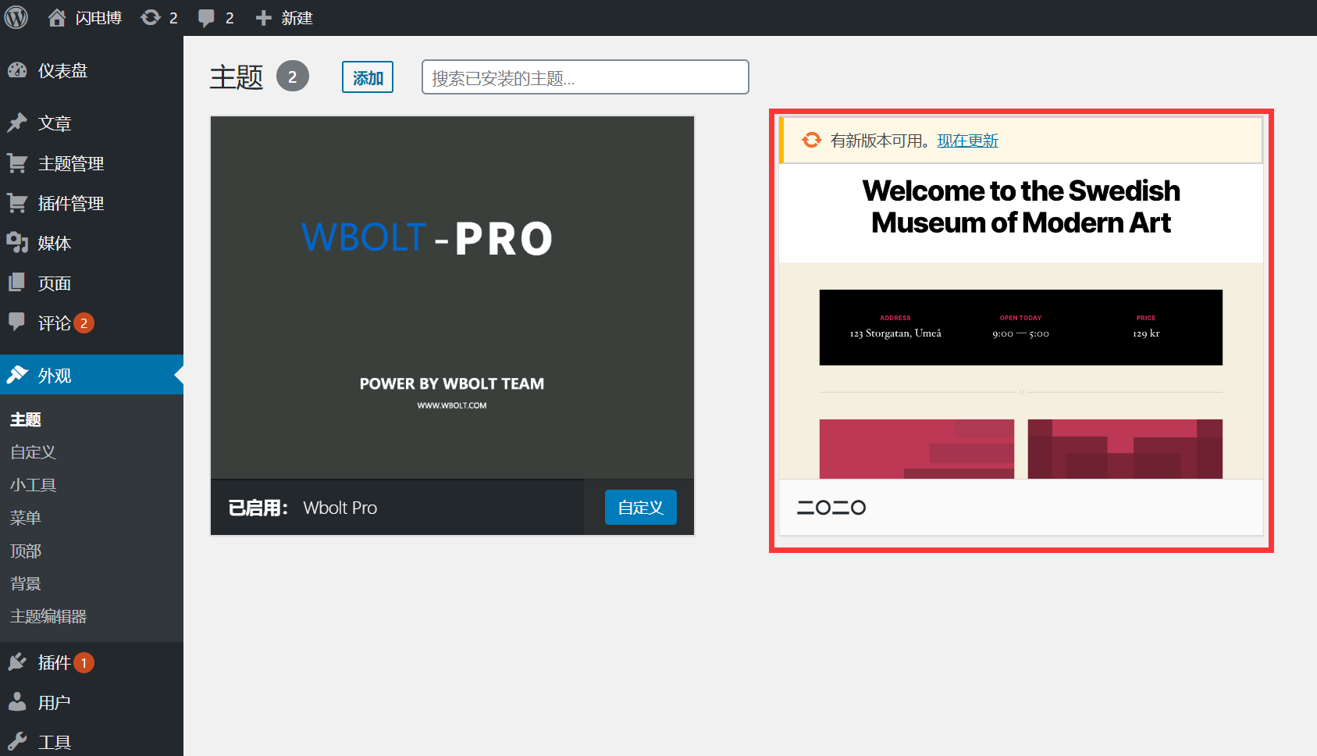Open 评论 comments with 2 pending

coord(55,323)
